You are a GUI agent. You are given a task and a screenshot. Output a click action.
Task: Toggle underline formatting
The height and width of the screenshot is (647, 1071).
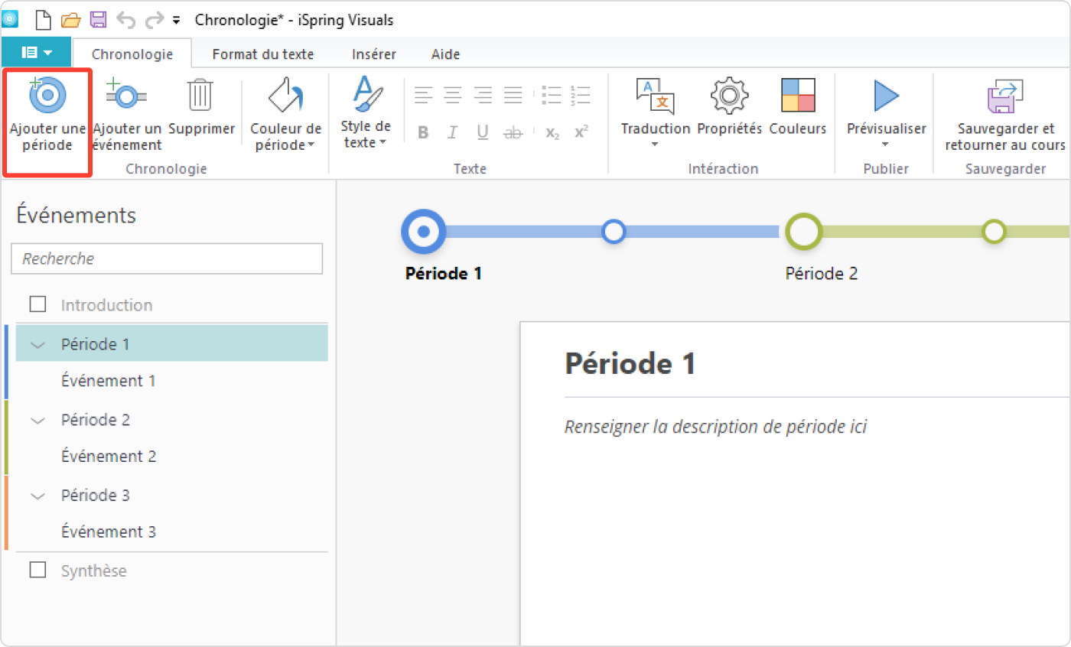(x=482, y=132)
